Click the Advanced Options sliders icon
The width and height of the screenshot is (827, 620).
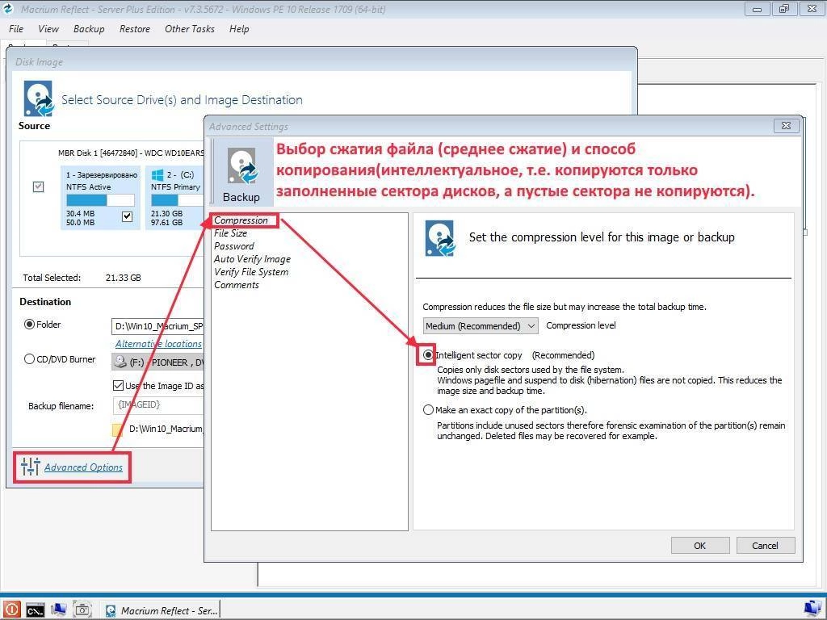(31, 467)
